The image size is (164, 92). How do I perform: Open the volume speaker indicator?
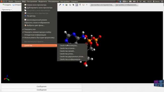[x=144, y=2]
